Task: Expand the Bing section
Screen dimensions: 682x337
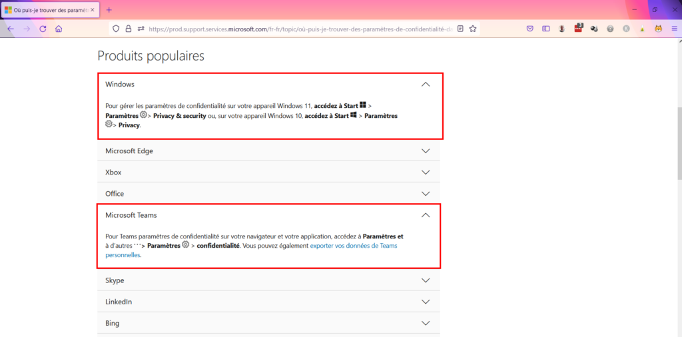Action: (x=268, y=323)
